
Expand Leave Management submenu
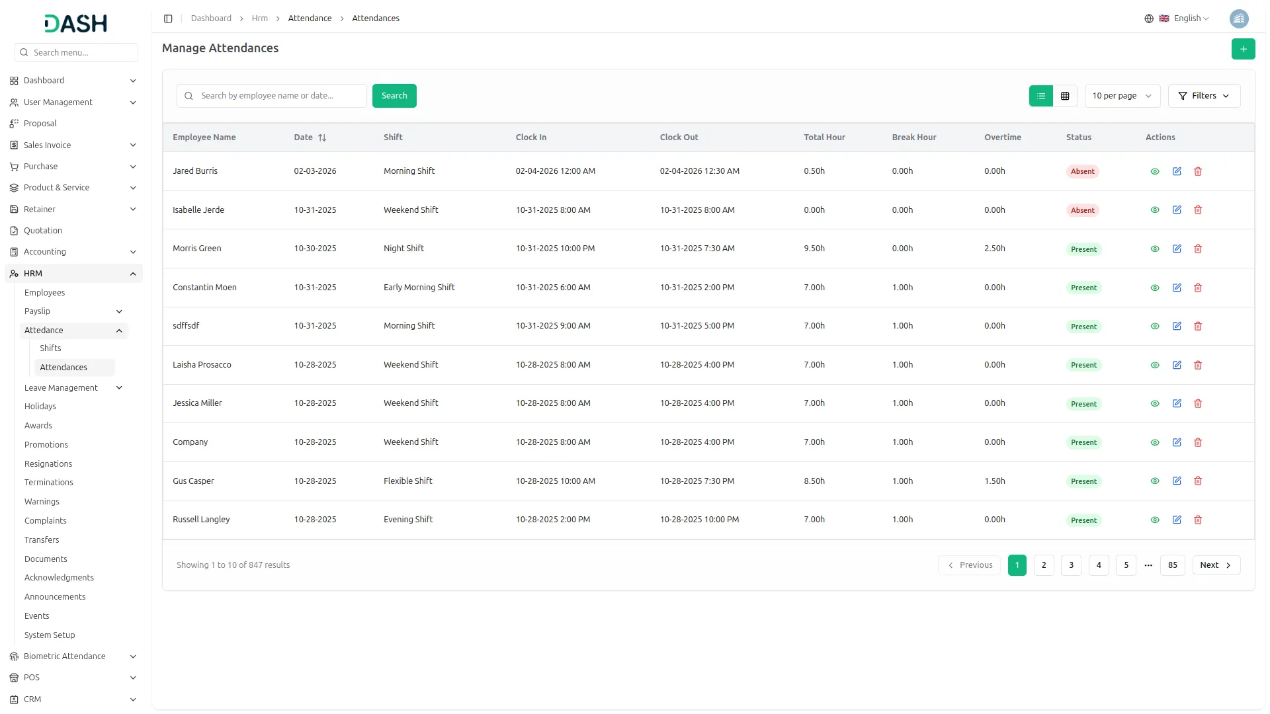[73, 388]
